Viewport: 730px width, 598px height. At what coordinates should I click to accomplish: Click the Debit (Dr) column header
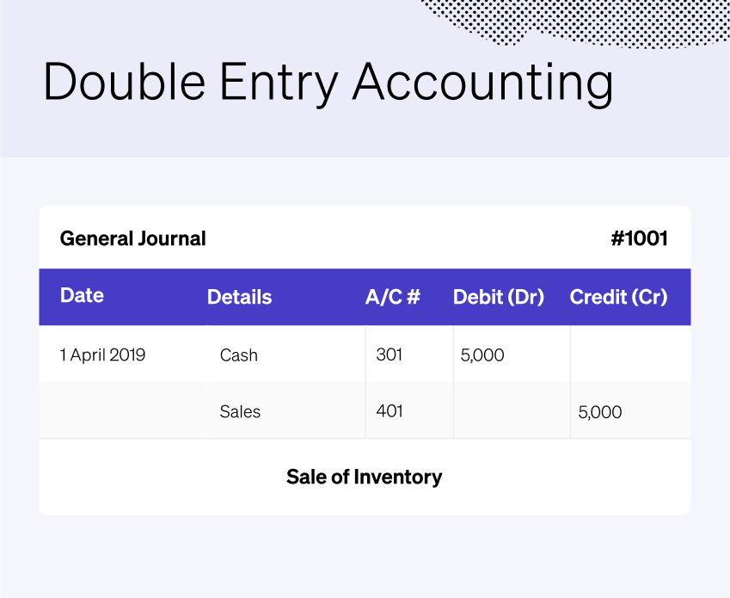coord(499,298)
